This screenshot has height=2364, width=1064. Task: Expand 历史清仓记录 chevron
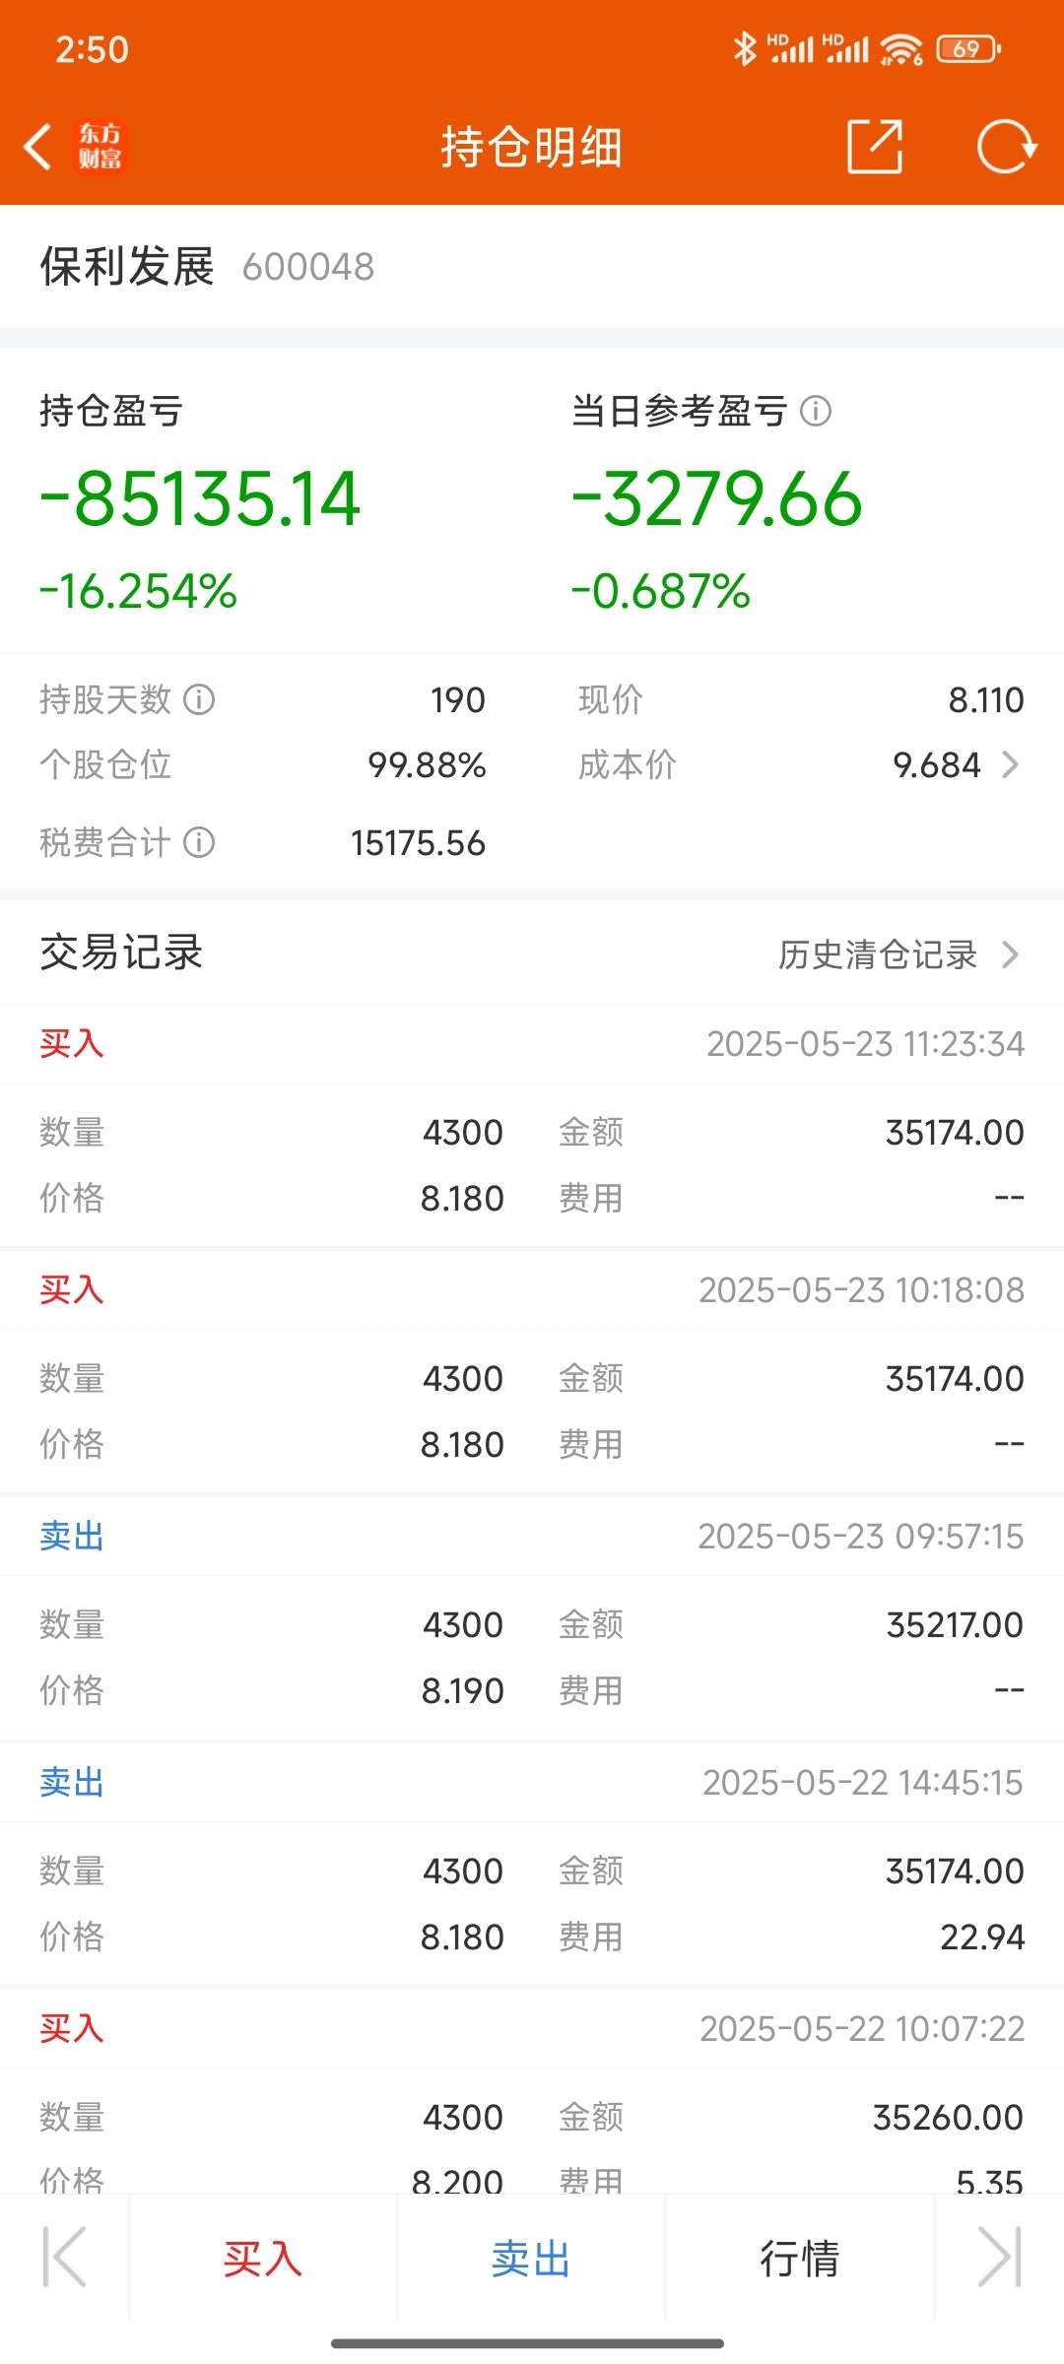tap(1010, 953)
